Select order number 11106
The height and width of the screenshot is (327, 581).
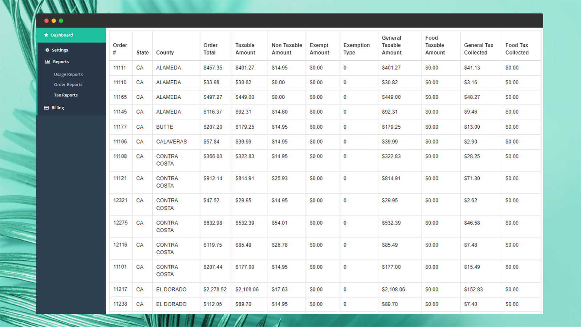tap(120, 142)
